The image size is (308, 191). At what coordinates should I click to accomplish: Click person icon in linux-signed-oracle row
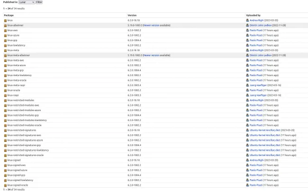pyautogui.click(x=247, y=185)
